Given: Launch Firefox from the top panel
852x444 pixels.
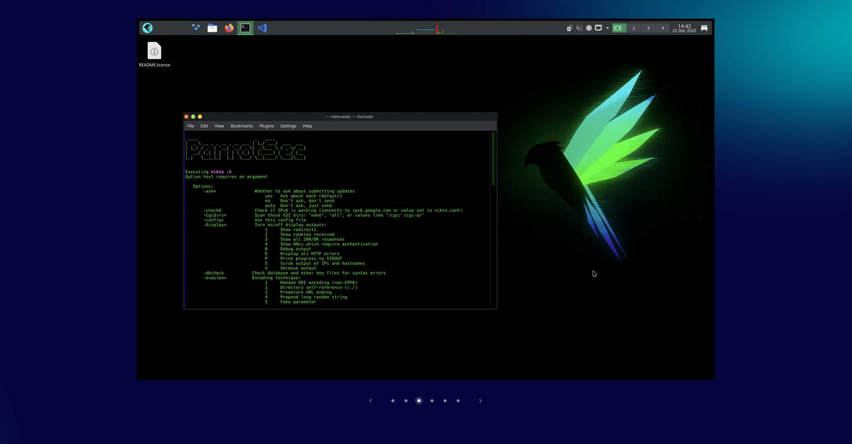Looking at the screenshot, I should [x=229, y=28].
